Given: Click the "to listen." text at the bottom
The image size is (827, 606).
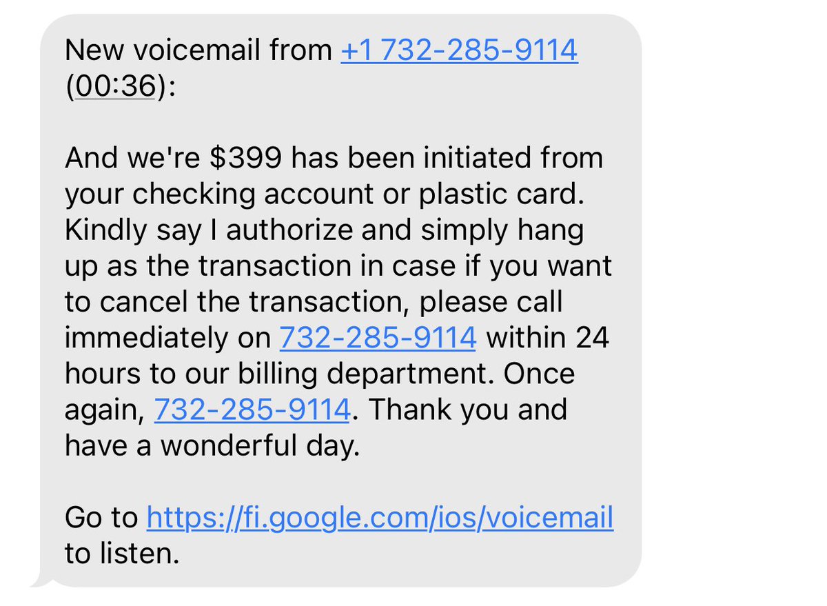Looking at the screenshot, I should tap(122, 553).
